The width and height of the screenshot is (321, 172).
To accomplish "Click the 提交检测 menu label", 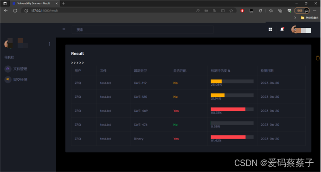I will tap(20, 80).
